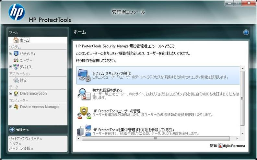Expand the セキュリティ tree node
This screenshot has height=160, width=257.
click(x=11, y=53)
